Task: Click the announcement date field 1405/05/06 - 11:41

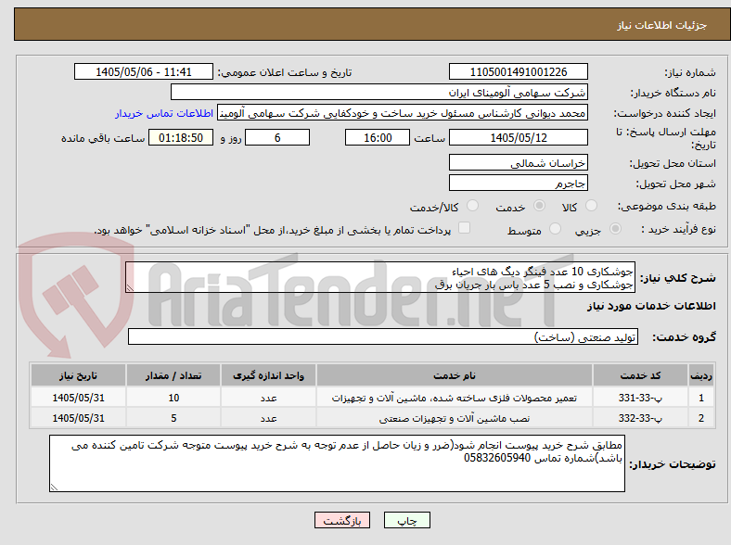Action: tap(144, 71)
